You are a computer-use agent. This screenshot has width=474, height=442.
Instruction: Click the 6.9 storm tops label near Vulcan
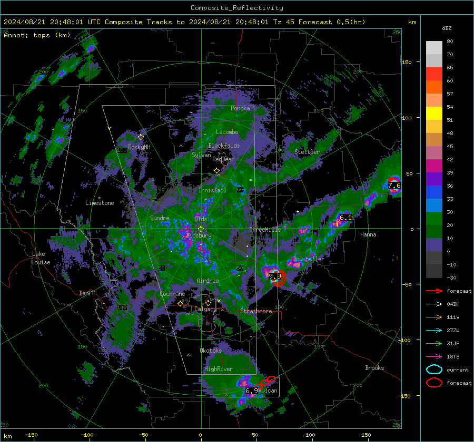252,390
